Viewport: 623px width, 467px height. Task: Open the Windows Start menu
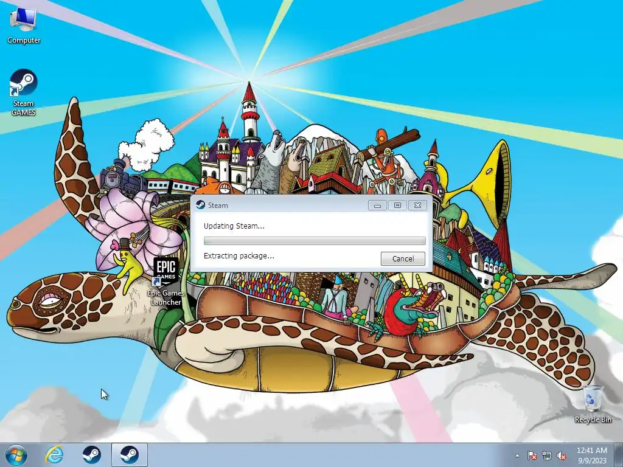(16, 455)
